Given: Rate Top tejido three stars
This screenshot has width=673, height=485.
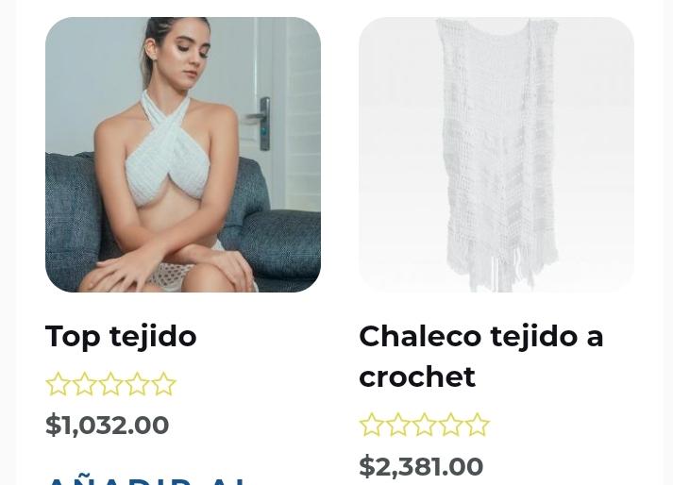Looking at the screenshot, I should pyautogui.click(x=110, y=384).
